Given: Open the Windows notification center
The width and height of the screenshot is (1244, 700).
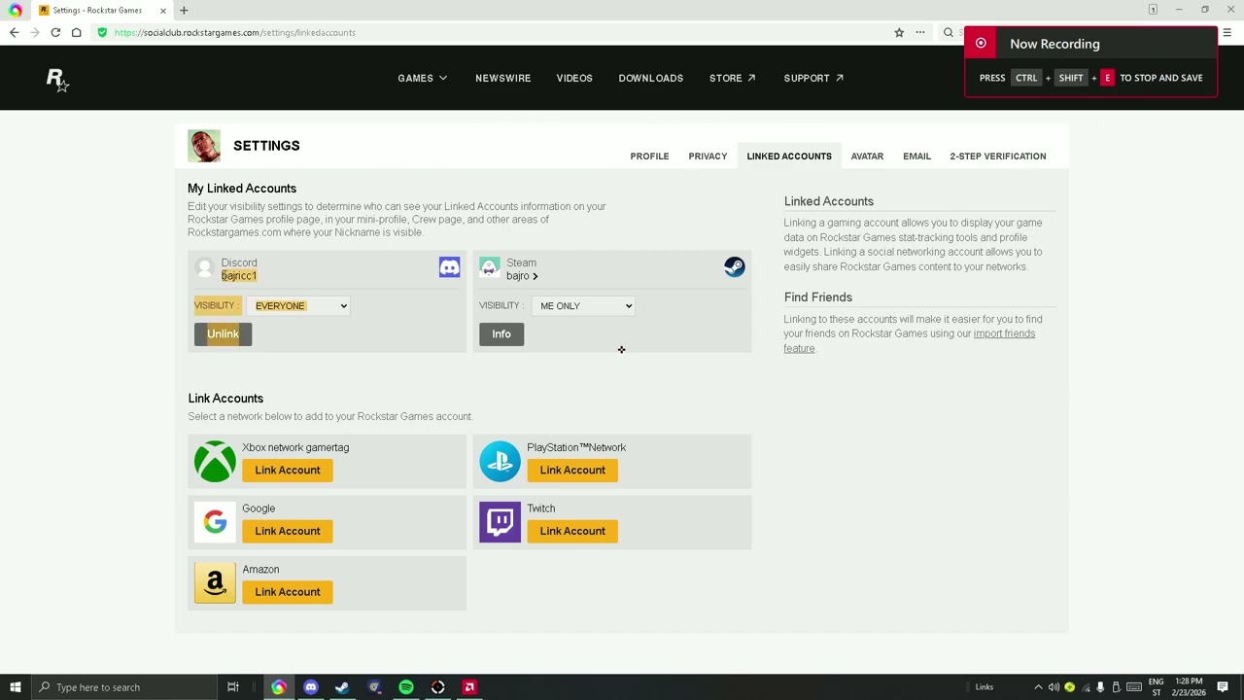Looking at the screenshot, I should pyautogui.click(x=1223, y=687).
